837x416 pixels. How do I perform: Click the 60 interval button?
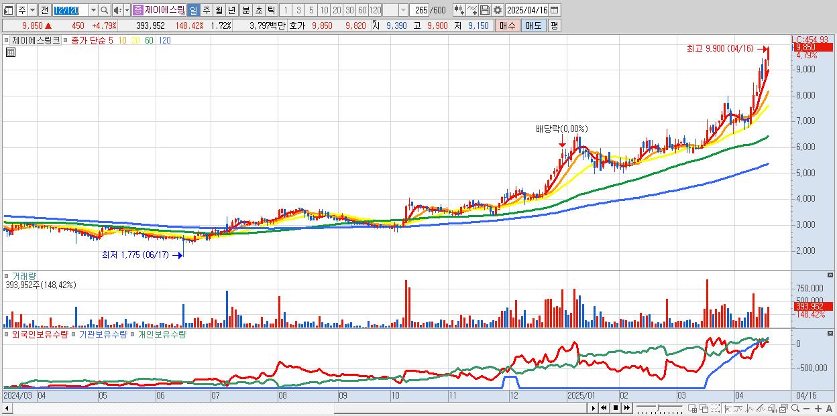point(362,10)
